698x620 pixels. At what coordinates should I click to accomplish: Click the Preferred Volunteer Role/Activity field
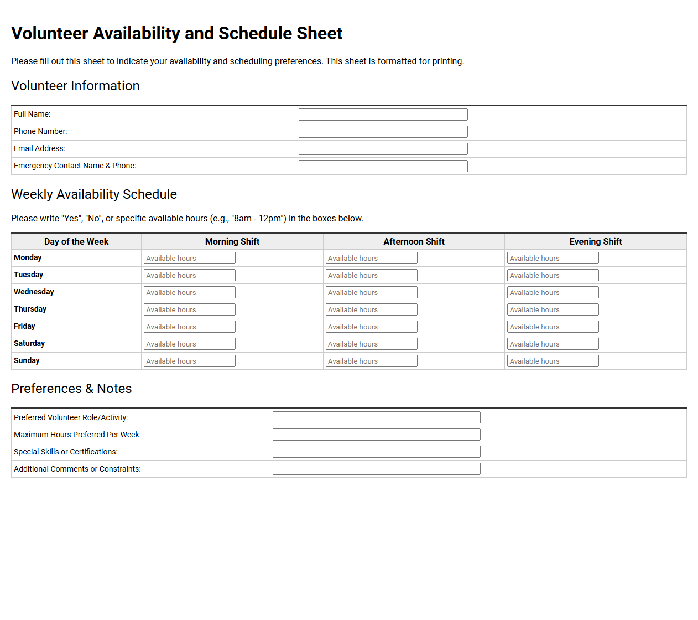click(x=376, y=417)
